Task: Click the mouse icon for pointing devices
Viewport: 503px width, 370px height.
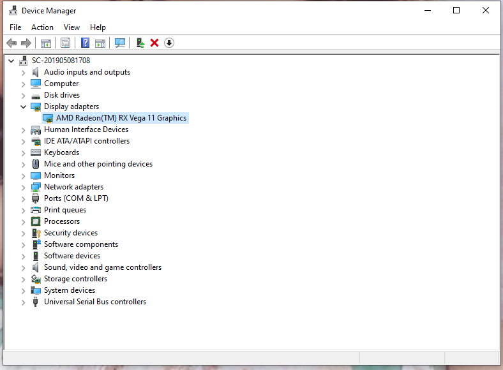Action: coord(36,164)
